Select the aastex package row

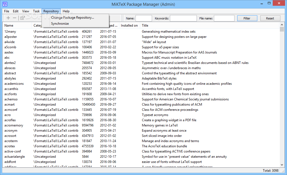(x=141, y=52)
